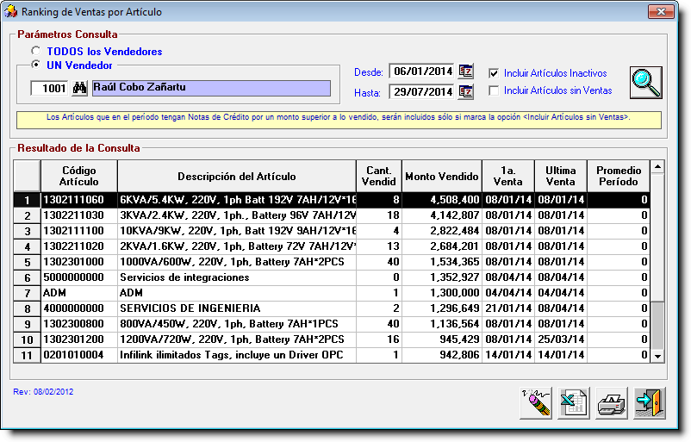Click amount 1,300,000 cell
Screen dimensions: 691x442
tap(442, 293)
